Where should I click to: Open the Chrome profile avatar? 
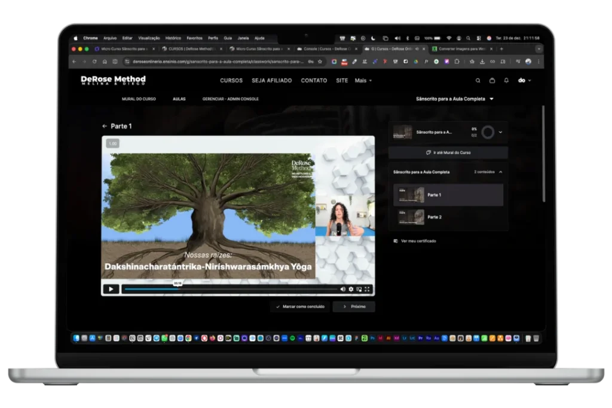click(x=528, y=62)
